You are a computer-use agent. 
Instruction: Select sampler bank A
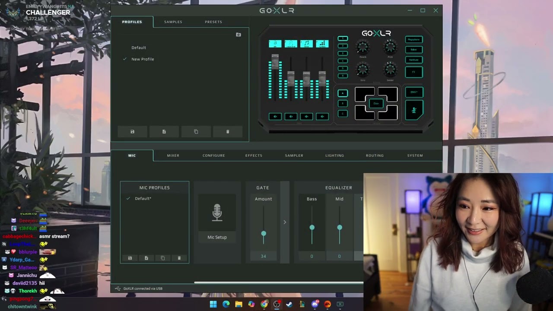343,93
